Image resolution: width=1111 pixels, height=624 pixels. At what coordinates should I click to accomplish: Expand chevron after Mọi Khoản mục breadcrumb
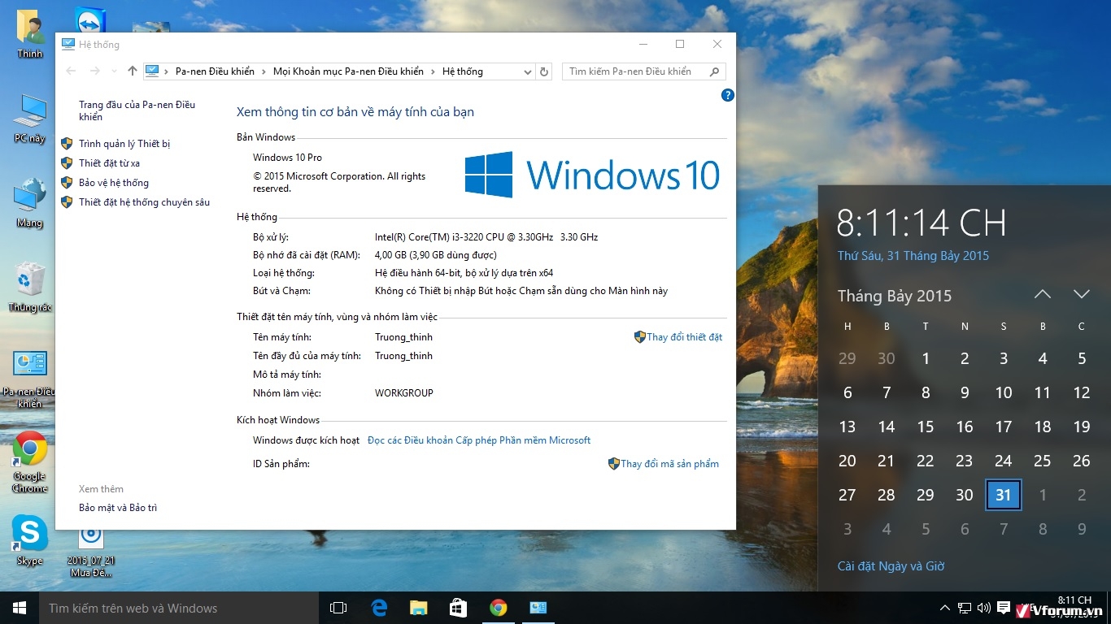[x=433, y=71]
